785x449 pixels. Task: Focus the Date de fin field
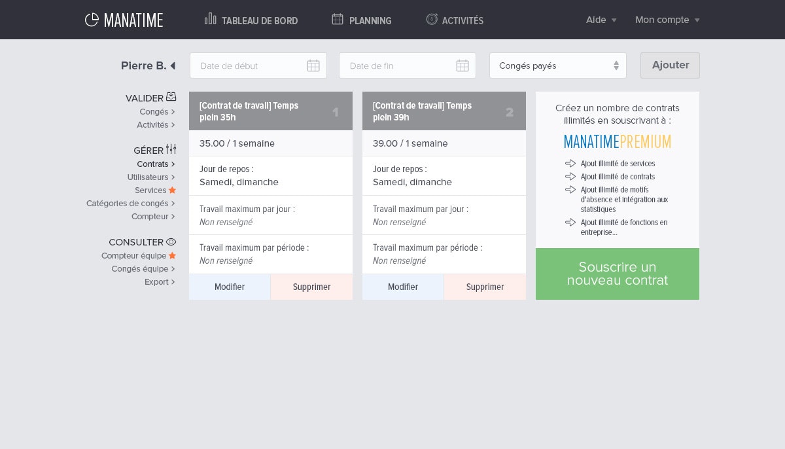tap(408, 65)
